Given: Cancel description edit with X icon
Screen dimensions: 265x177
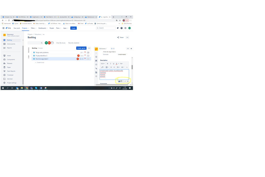Looking at the screenshot, I should [128, 81].
